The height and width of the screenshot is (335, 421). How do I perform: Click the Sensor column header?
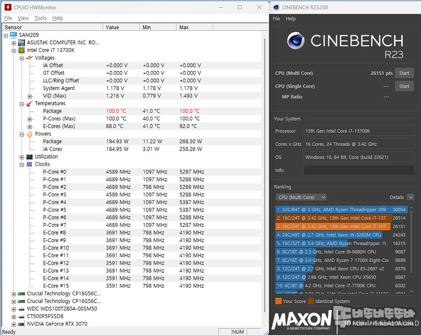pos(52,27)
